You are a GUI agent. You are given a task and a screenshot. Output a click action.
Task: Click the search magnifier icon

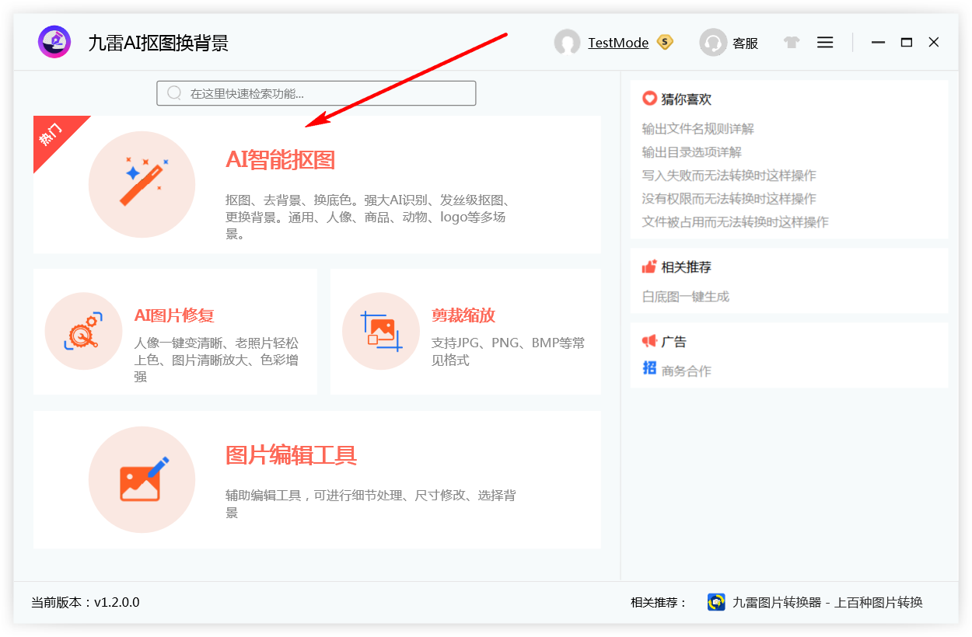coord(175,93)
